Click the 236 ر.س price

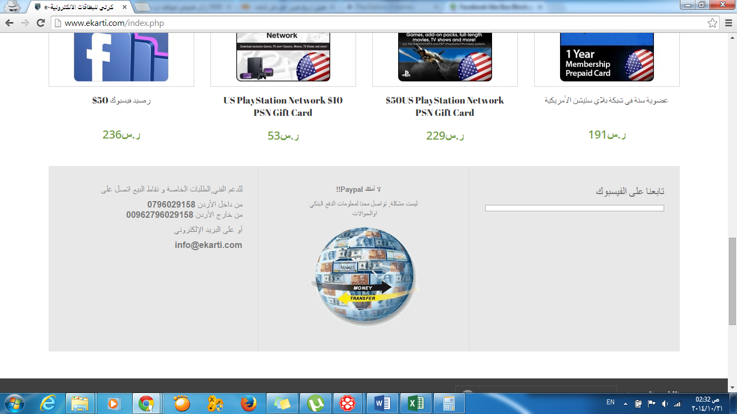(121, 135)
